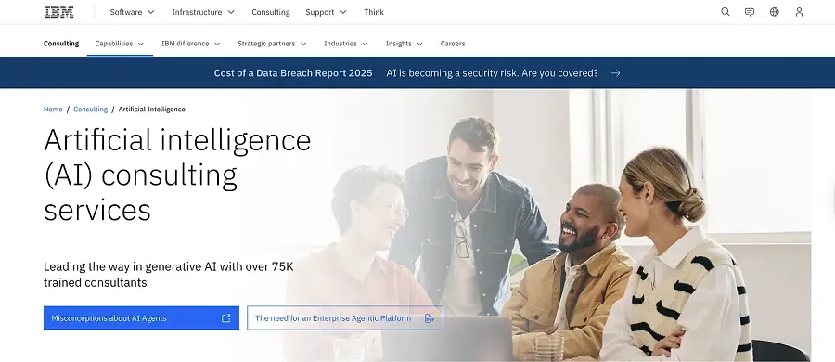Click external link icon on Misconceptions button
Screen dimensions: 835x362
click(225, 317)
